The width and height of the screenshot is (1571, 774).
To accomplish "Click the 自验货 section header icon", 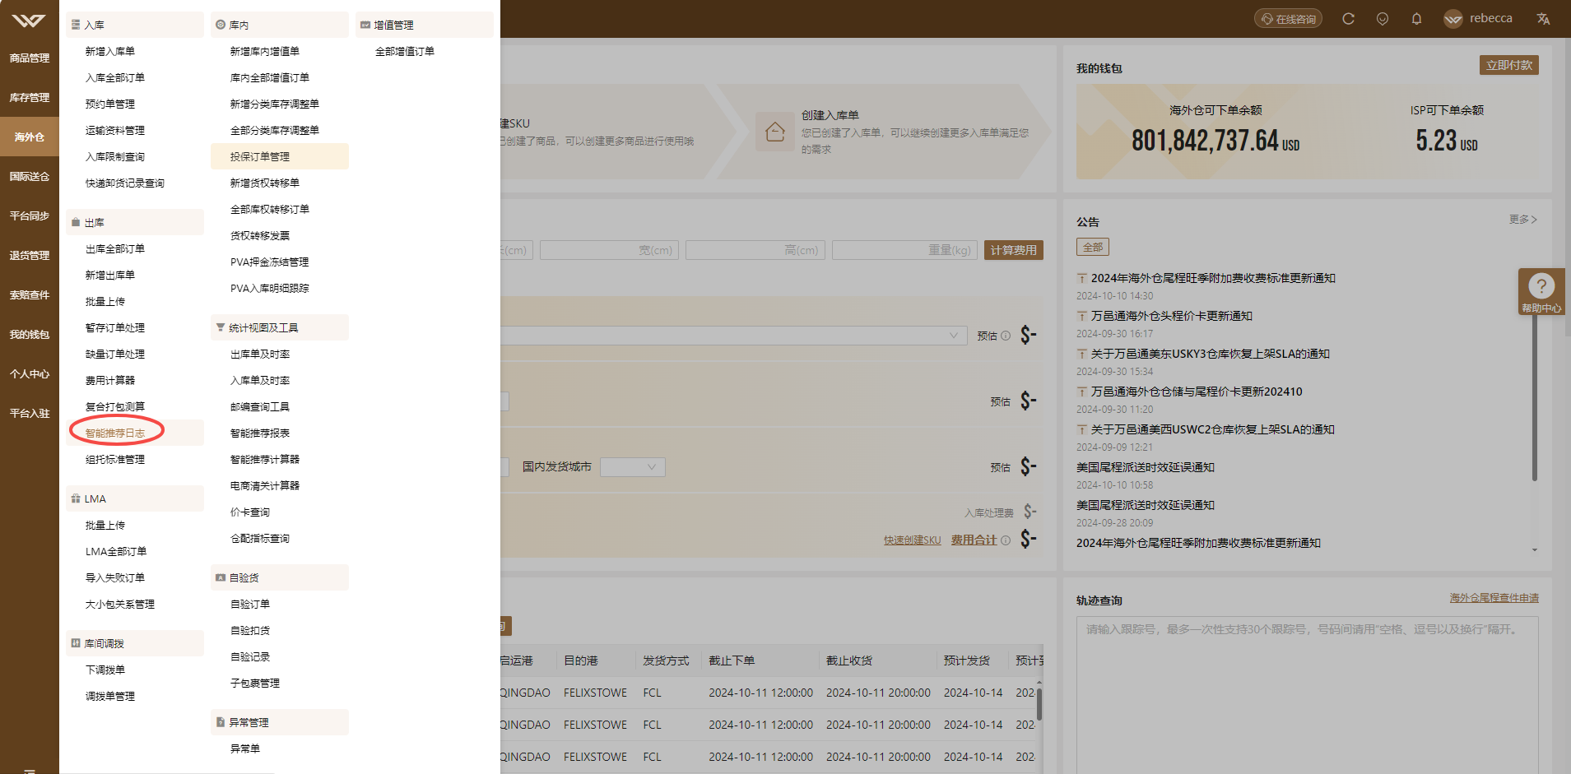I will click(x=221, y=577).
